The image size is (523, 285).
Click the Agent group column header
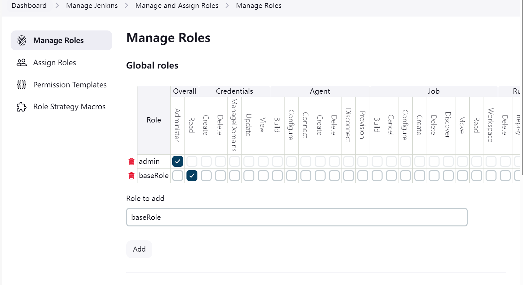[x=320, y=91]
